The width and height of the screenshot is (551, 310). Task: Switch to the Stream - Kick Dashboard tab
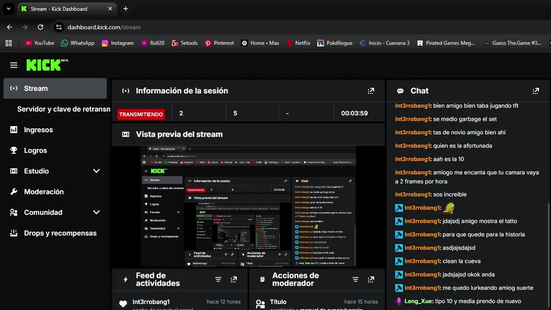[x=67, y=9]
